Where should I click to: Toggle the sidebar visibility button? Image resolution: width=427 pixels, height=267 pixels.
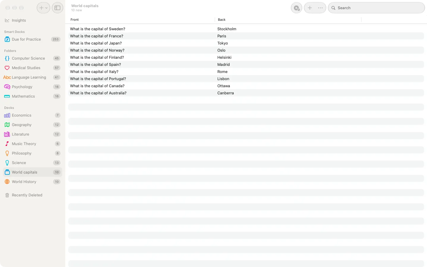click(x=58, y=8)
